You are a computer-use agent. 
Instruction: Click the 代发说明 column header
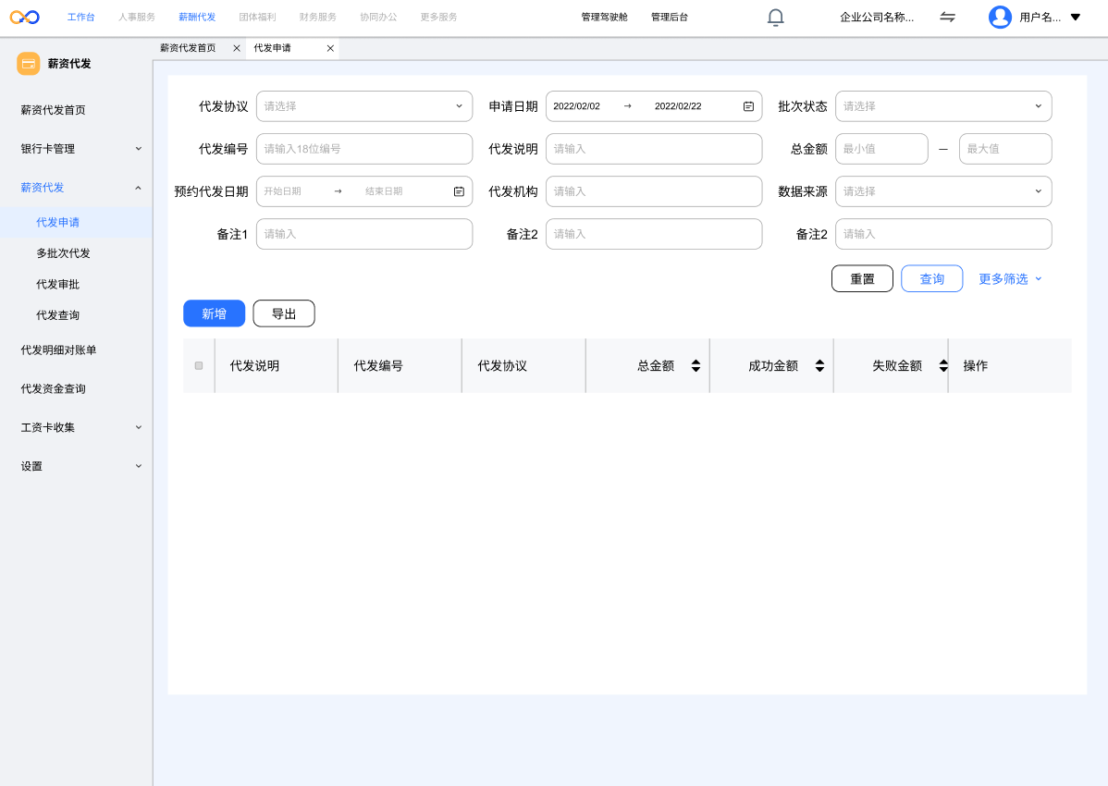[254, 366]
